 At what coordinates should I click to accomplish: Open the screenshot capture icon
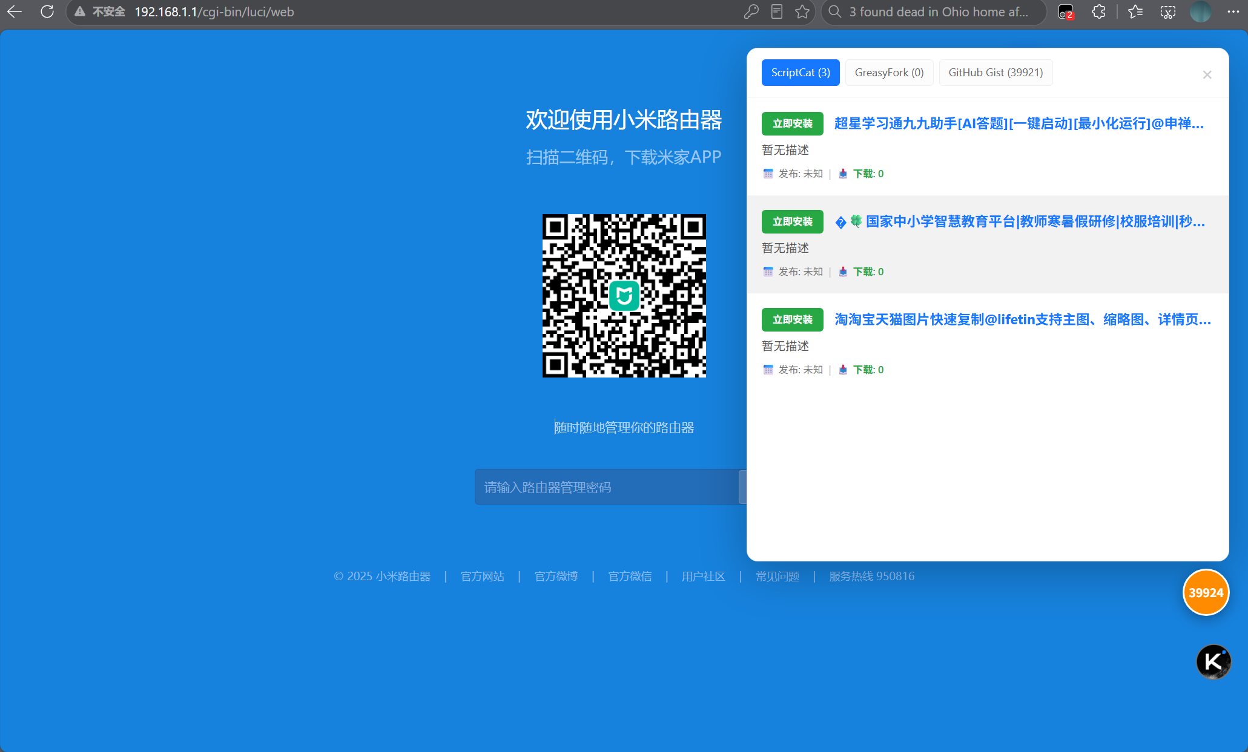(1168, 11)
